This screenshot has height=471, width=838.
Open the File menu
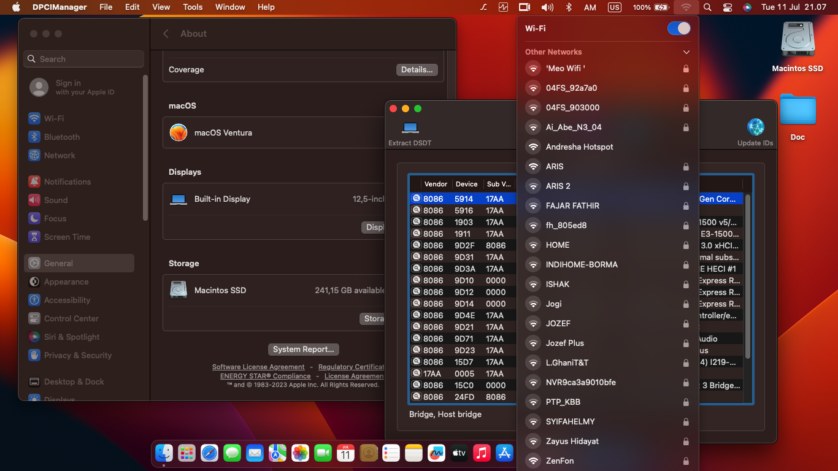[x=106, y=7]
